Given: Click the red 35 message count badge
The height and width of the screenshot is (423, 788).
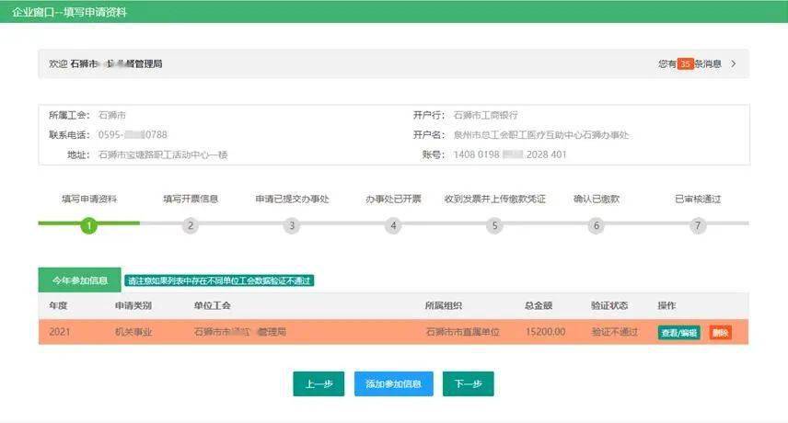Looking at the screenshot, I should (x=686, y=63).
